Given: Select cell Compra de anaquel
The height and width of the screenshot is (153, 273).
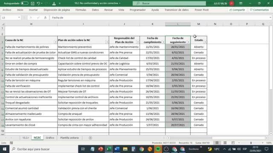Looking at the screenshot, I should click(83, 114).
